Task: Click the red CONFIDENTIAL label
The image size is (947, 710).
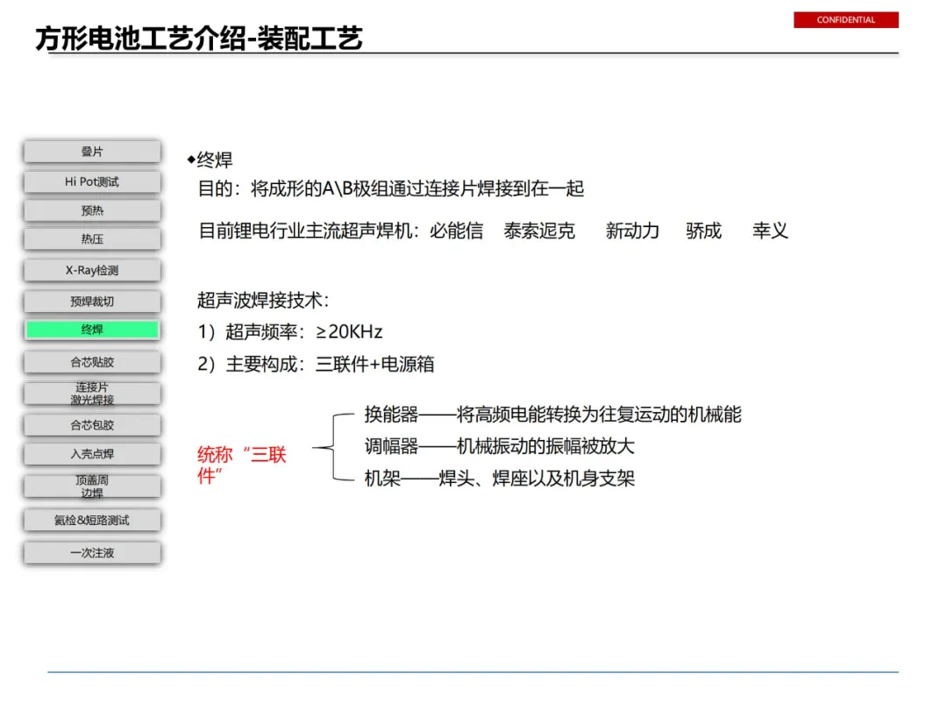Action: coord(845,20)
